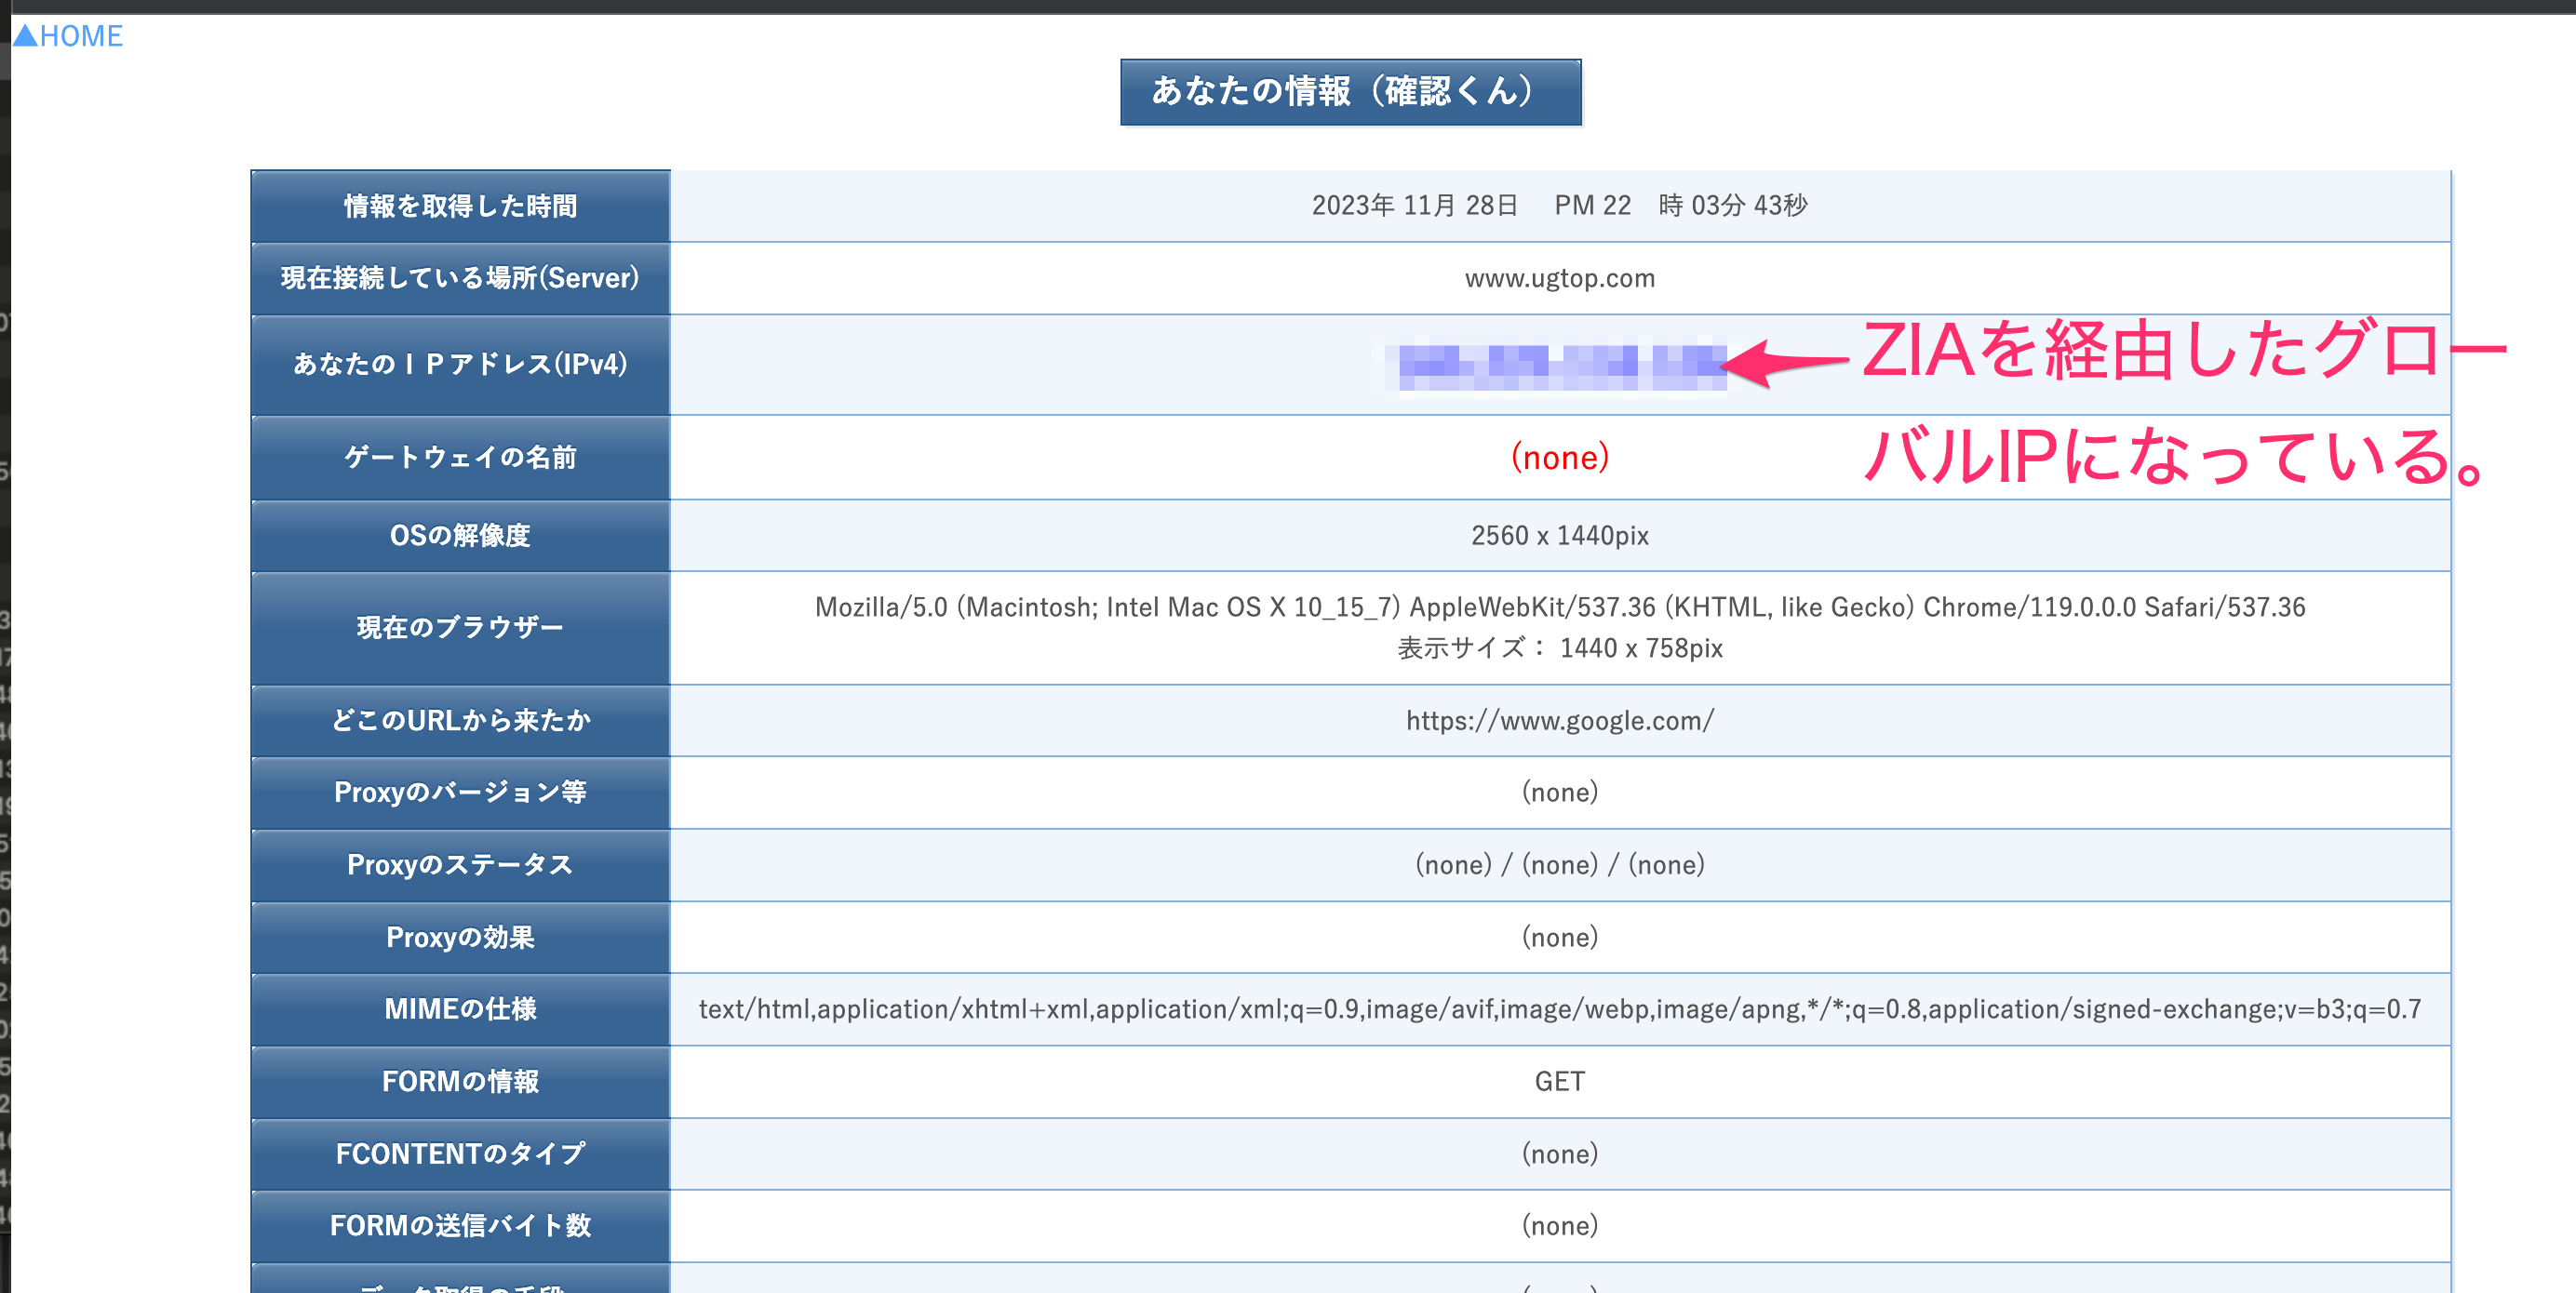Click the あなたのＩＰアドレス(IPv4) header cell
Viewport: 2576px width, 1293px height.
click(461, 364)
